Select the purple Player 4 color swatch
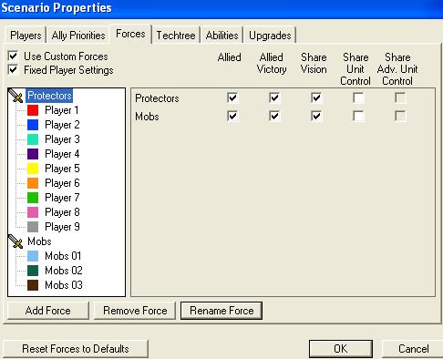This screenshot has height=359, width=443. (x=33, y=154)
